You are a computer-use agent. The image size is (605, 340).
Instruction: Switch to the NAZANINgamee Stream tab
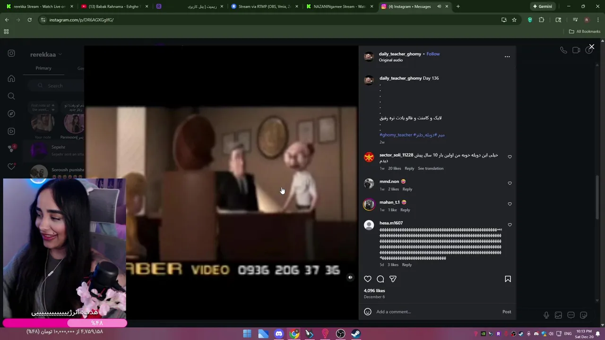click(x=339, y=7)
